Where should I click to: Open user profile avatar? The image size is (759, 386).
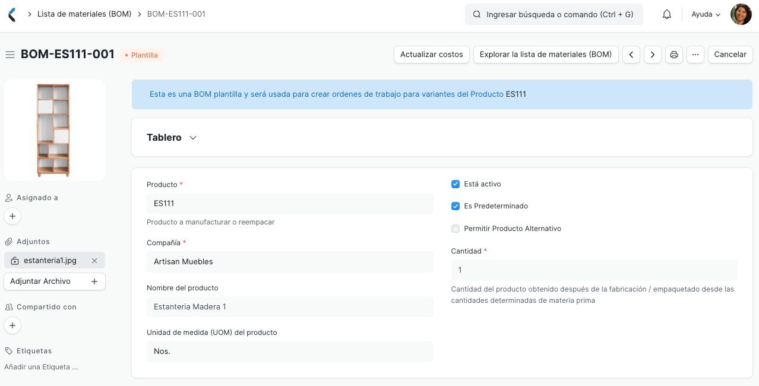coord(741,14)
